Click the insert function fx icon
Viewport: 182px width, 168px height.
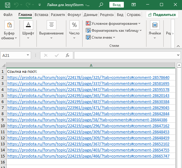(x=68, y=55)
